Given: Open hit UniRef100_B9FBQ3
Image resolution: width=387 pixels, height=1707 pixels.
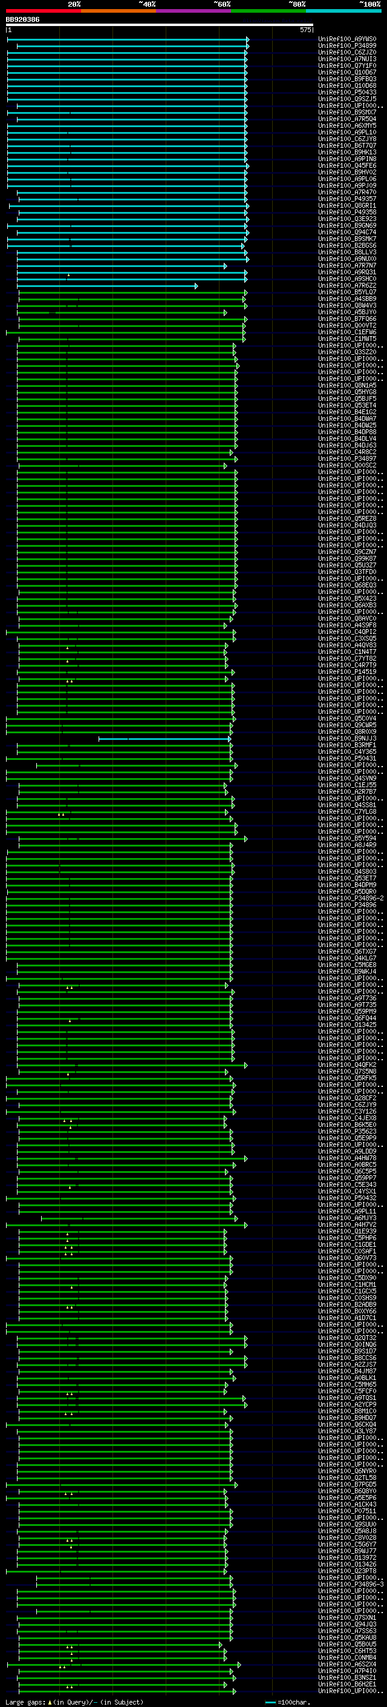Looking at the screenshot, I should [347, 79].
